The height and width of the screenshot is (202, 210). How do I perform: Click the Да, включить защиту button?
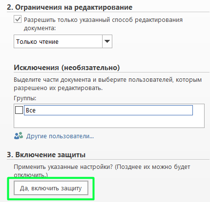51,188
